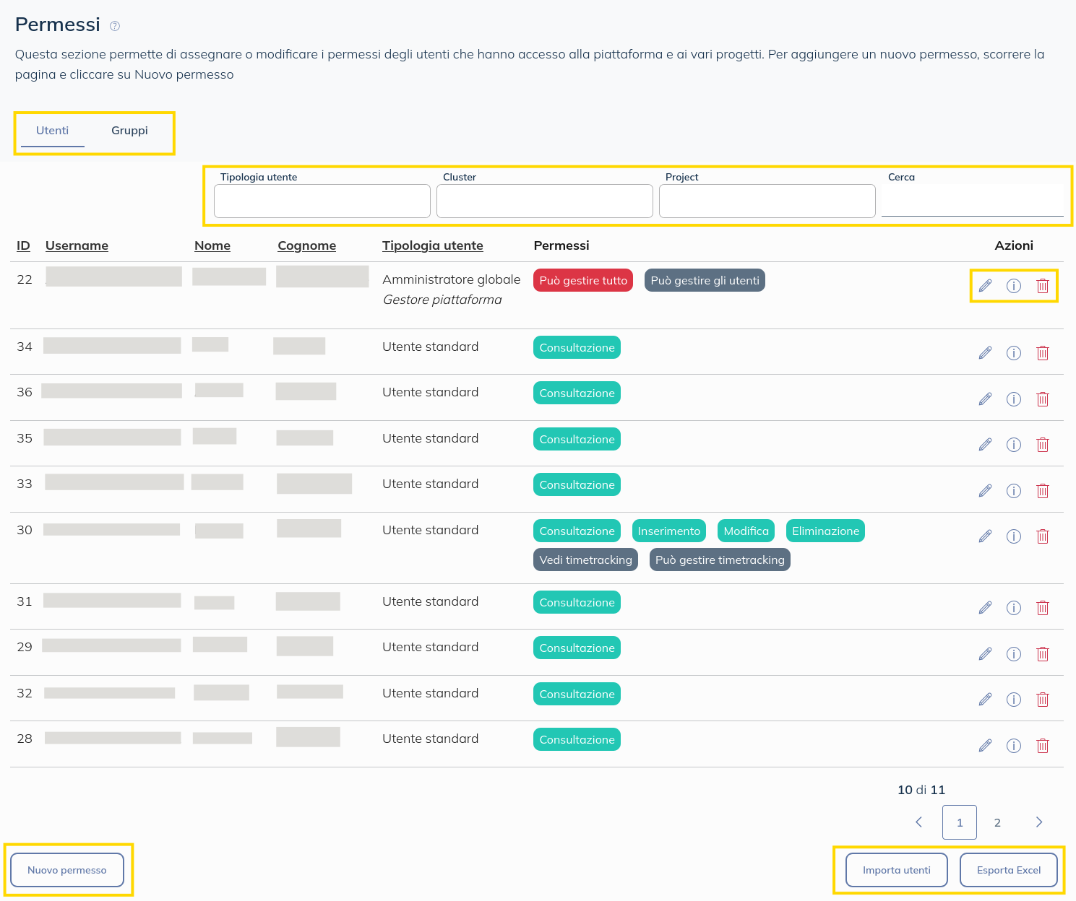Edit user ID 31 with pencil icon
The height and width of the screenshot is (901, 1076).
click(985, 608)
